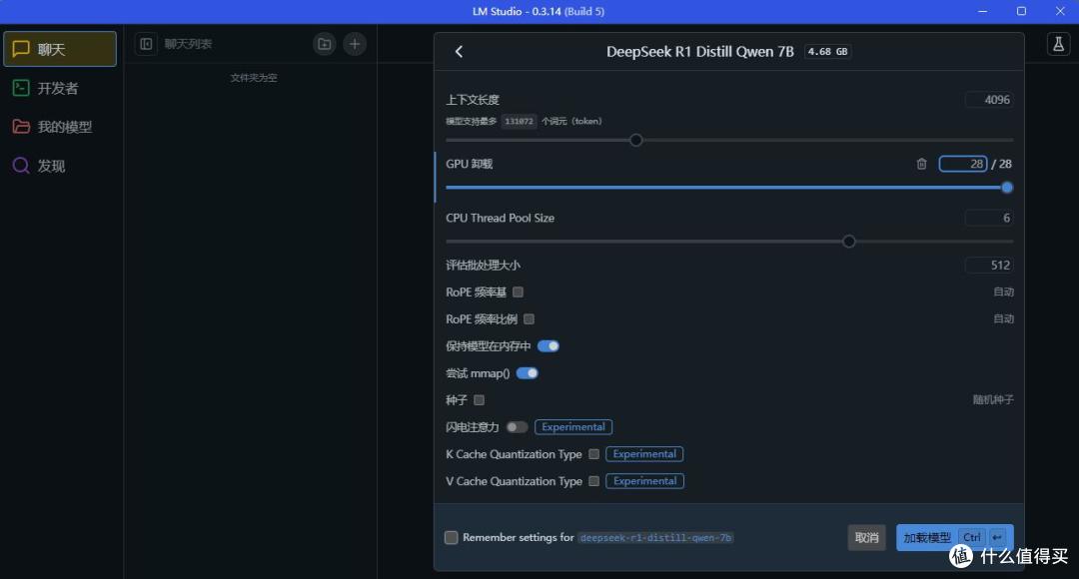Open the 聊天 chat section
Screen dimensions: 1079x579
click(x=60, y=49)
